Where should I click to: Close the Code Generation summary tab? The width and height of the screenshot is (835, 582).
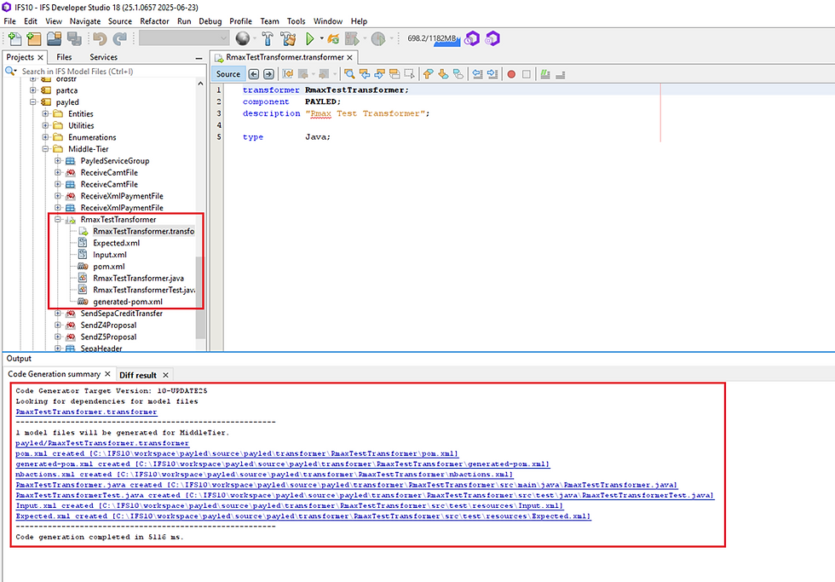pos(107,374)
